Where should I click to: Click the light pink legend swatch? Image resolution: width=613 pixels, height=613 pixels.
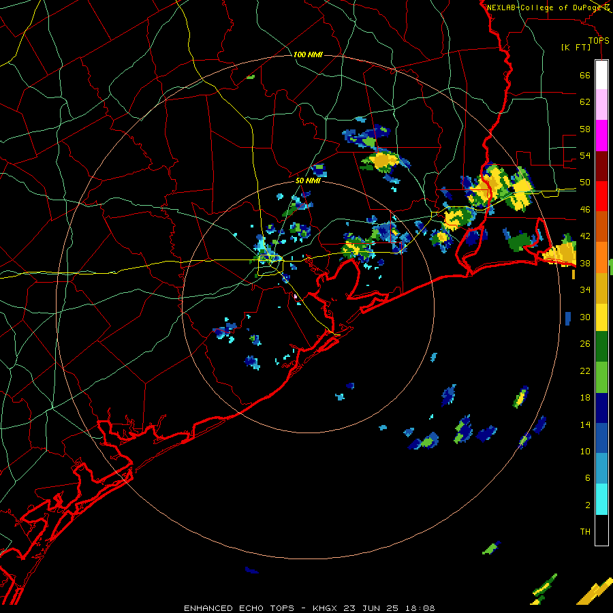click(x=601, y=105)
